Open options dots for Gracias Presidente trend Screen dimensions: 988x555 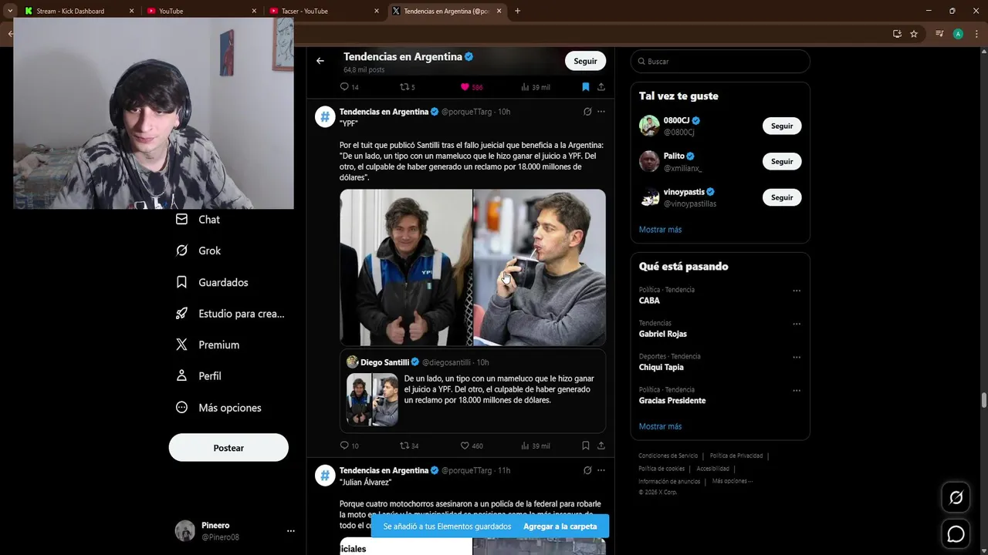click(797, 391)
